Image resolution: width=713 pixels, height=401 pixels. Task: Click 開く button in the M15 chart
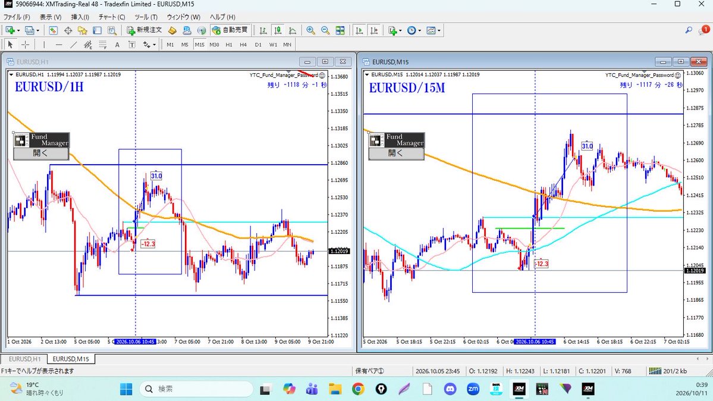(395, 153)
